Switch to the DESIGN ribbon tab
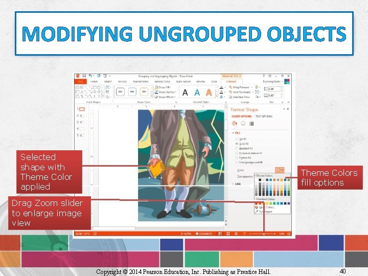 pos(122,81)
